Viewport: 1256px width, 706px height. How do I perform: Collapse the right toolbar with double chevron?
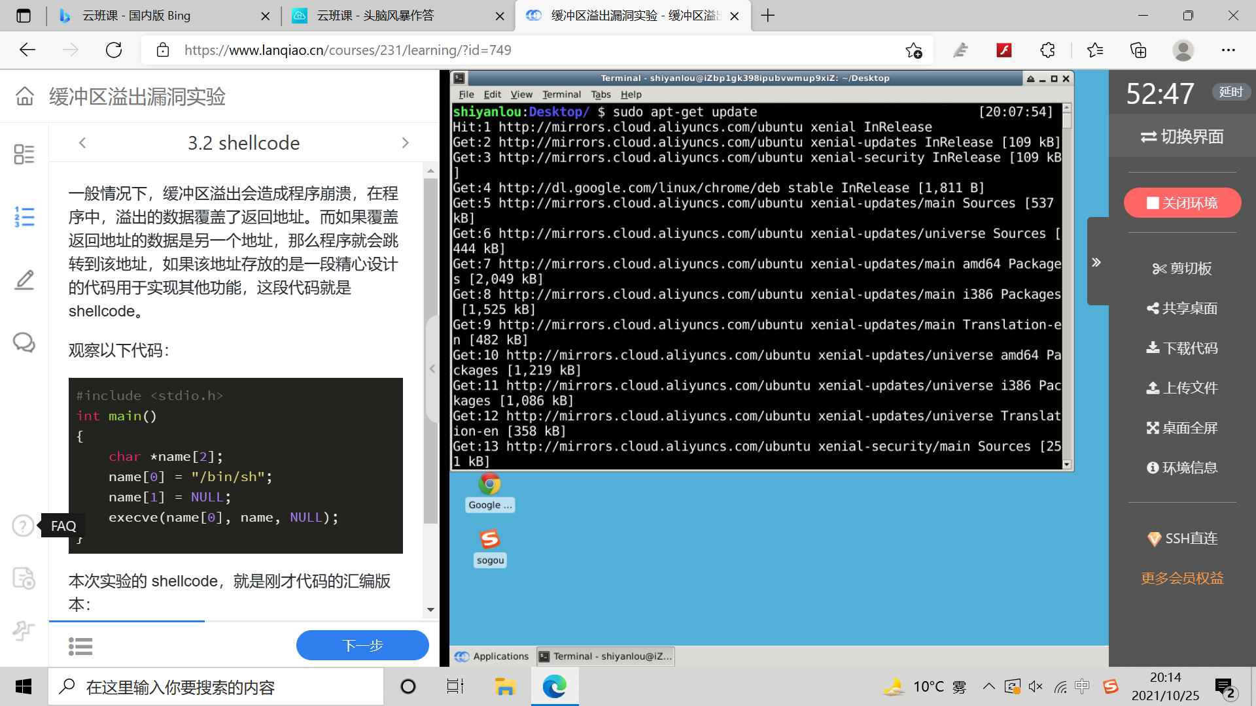point(1096,262)
